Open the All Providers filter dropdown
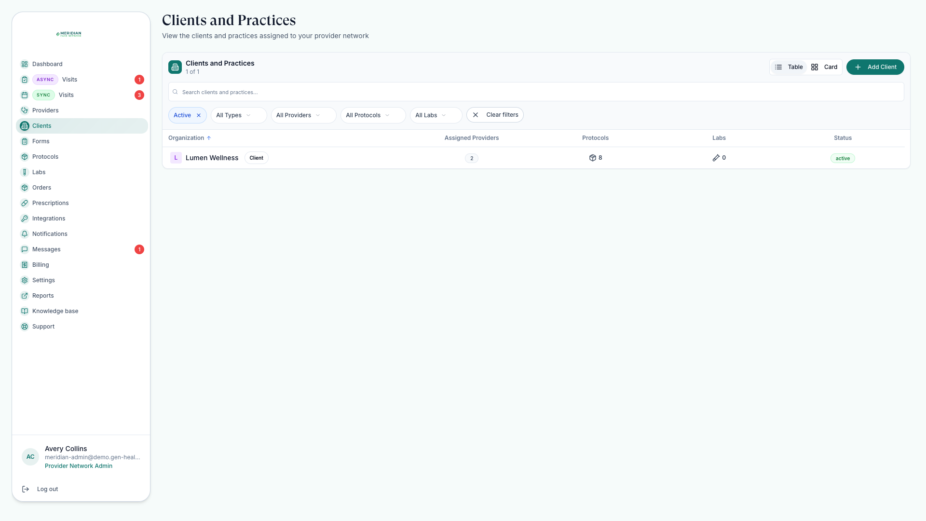The height and width of the screenshot is (521, 926). pyautogui.click(x=303, y=115)
